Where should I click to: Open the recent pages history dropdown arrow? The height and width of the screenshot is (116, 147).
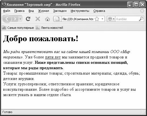pos(20,19)
